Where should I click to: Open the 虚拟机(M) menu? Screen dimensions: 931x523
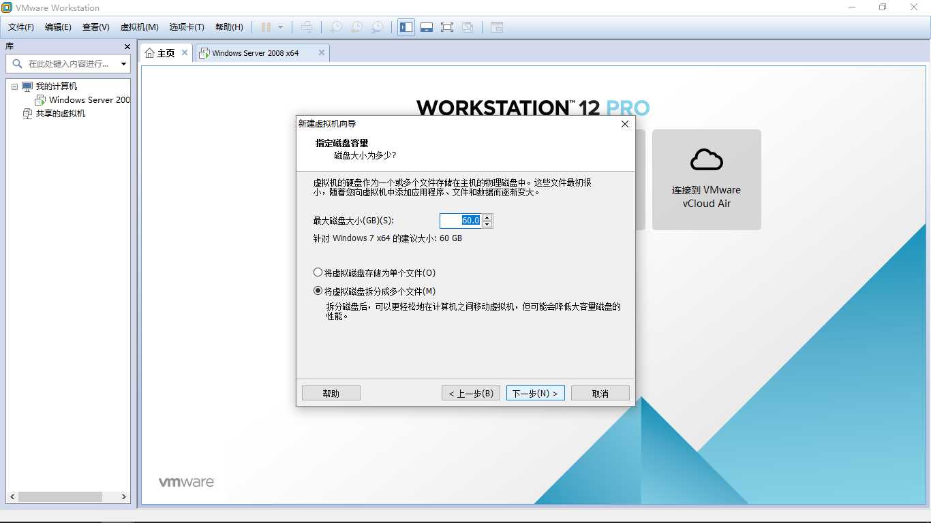click(x=139, y=27)
